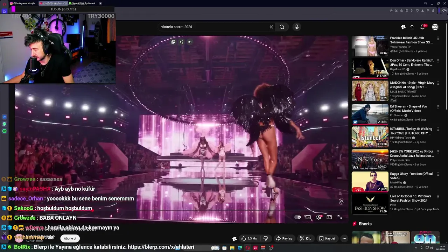Open Ed Sheeran - Shape of You video
The width and height of the screenshot is (448, 252).
(x=370, y=114)
